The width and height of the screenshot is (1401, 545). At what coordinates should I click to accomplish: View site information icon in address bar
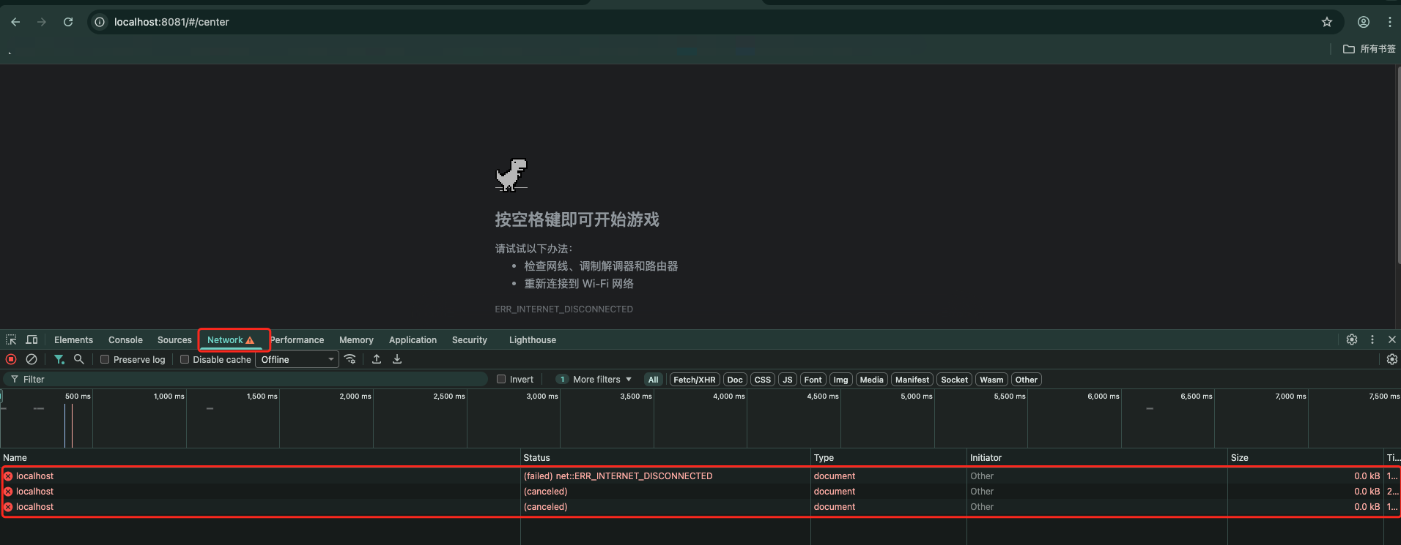[x=100, y=22]
